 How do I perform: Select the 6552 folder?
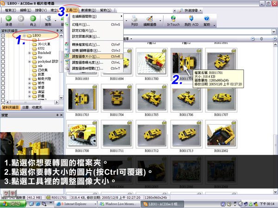[41, 48]
